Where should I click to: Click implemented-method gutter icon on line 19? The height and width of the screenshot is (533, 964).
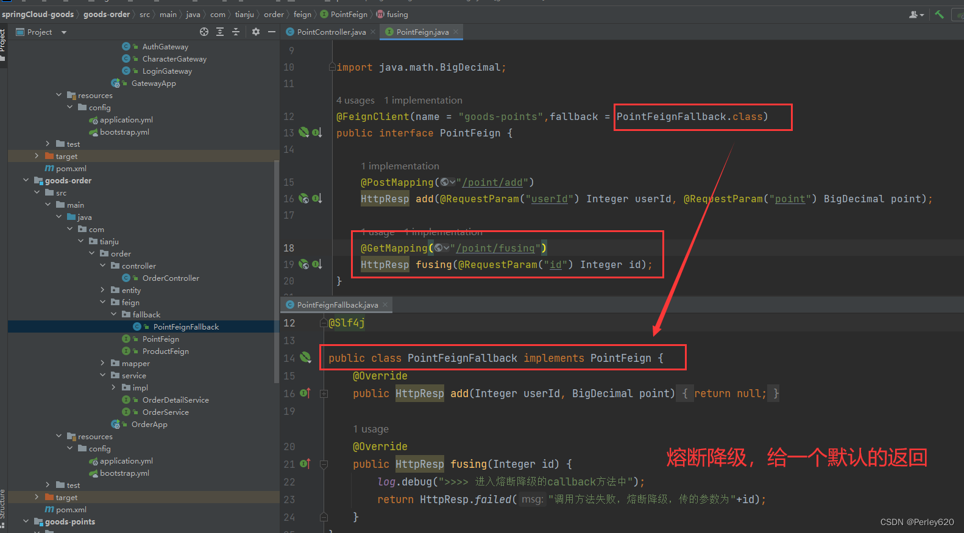coord(317,264)
